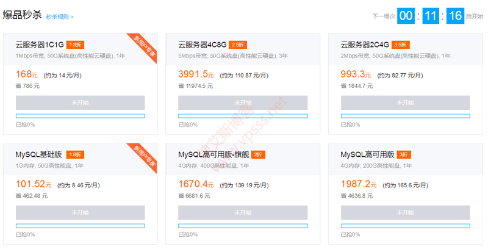Open the 秒杀规则 link
The width and height of the screenshot is (488, 249).
[60, 17]
